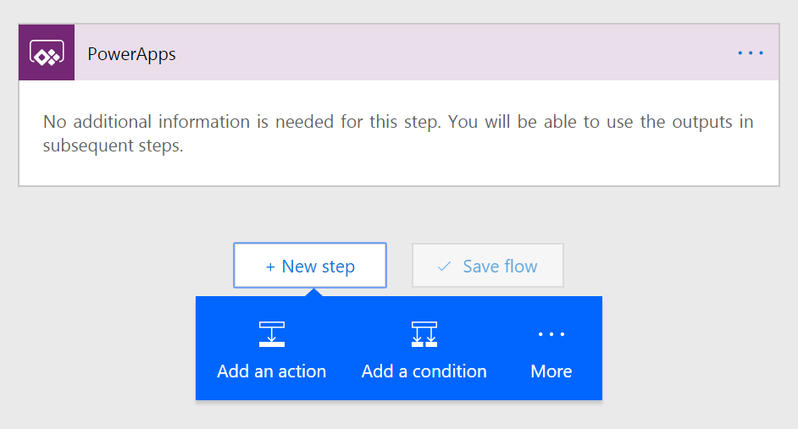Select the Add a condition label
Image resolution: width=798 pixels, height=429 pixels.
click(424, 371)
